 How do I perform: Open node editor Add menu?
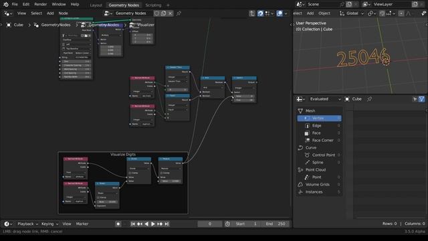point(50,13)
